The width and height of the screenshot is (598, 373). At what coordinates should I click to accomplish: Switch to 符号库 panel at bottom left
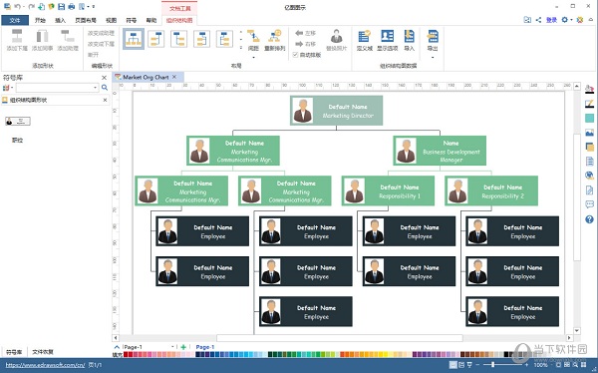(14, 352)
